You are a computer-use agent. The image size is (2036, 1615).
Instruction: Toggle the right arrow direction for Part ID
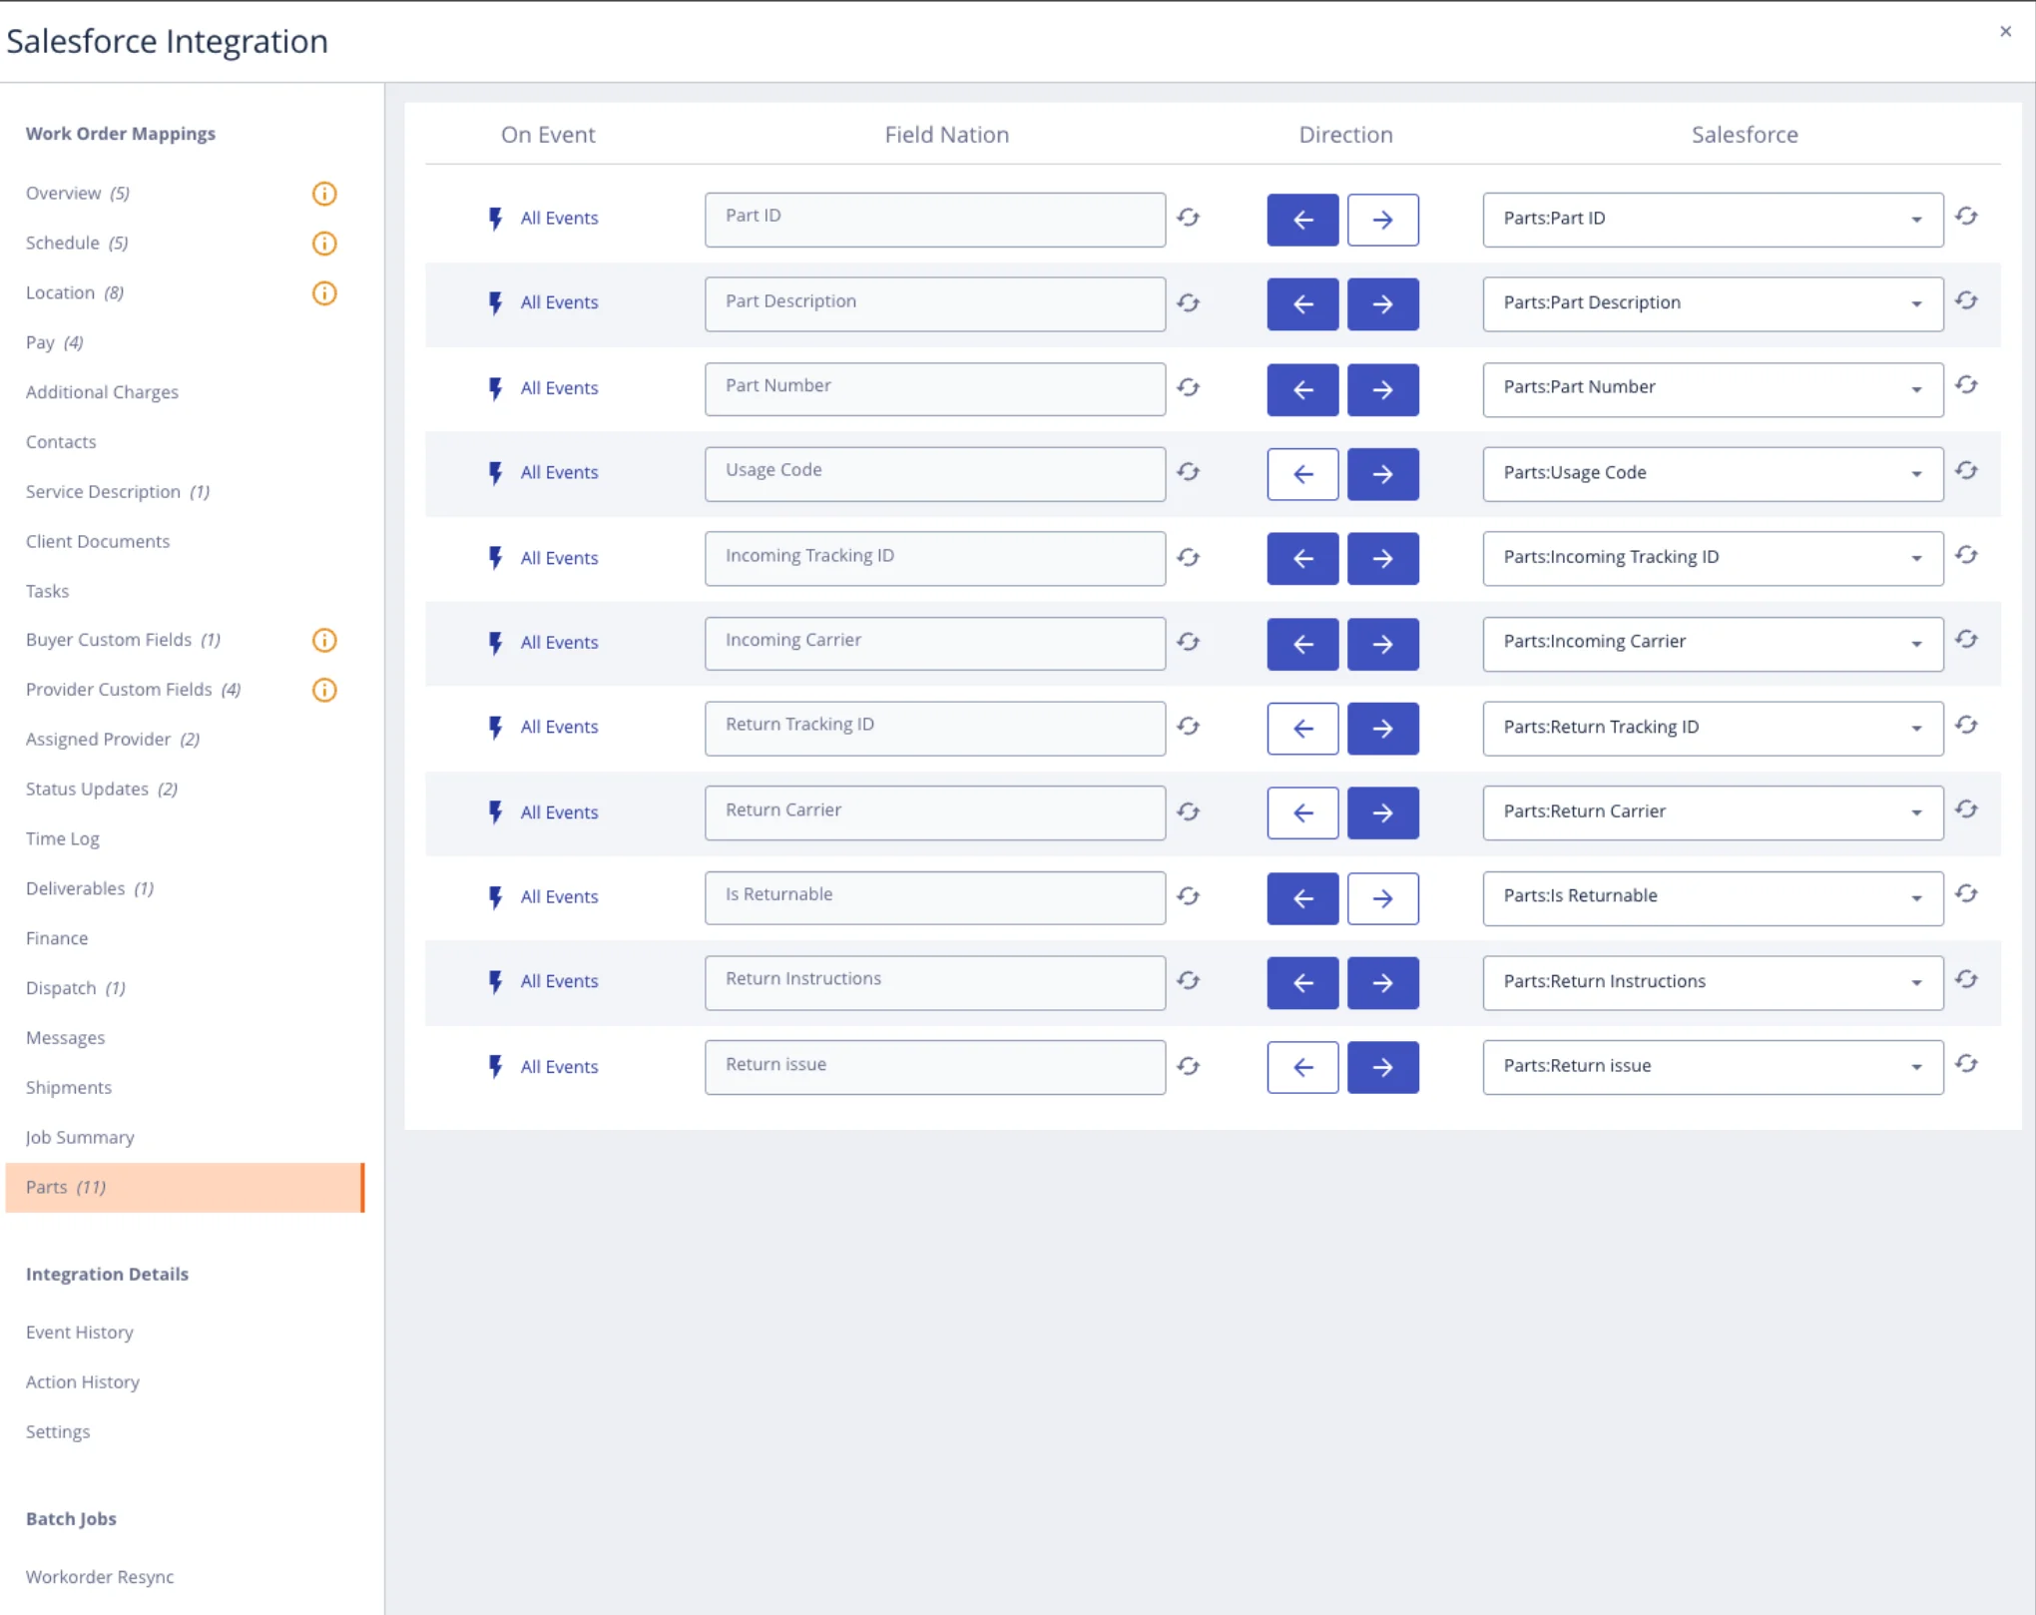tap(1382, 220)
